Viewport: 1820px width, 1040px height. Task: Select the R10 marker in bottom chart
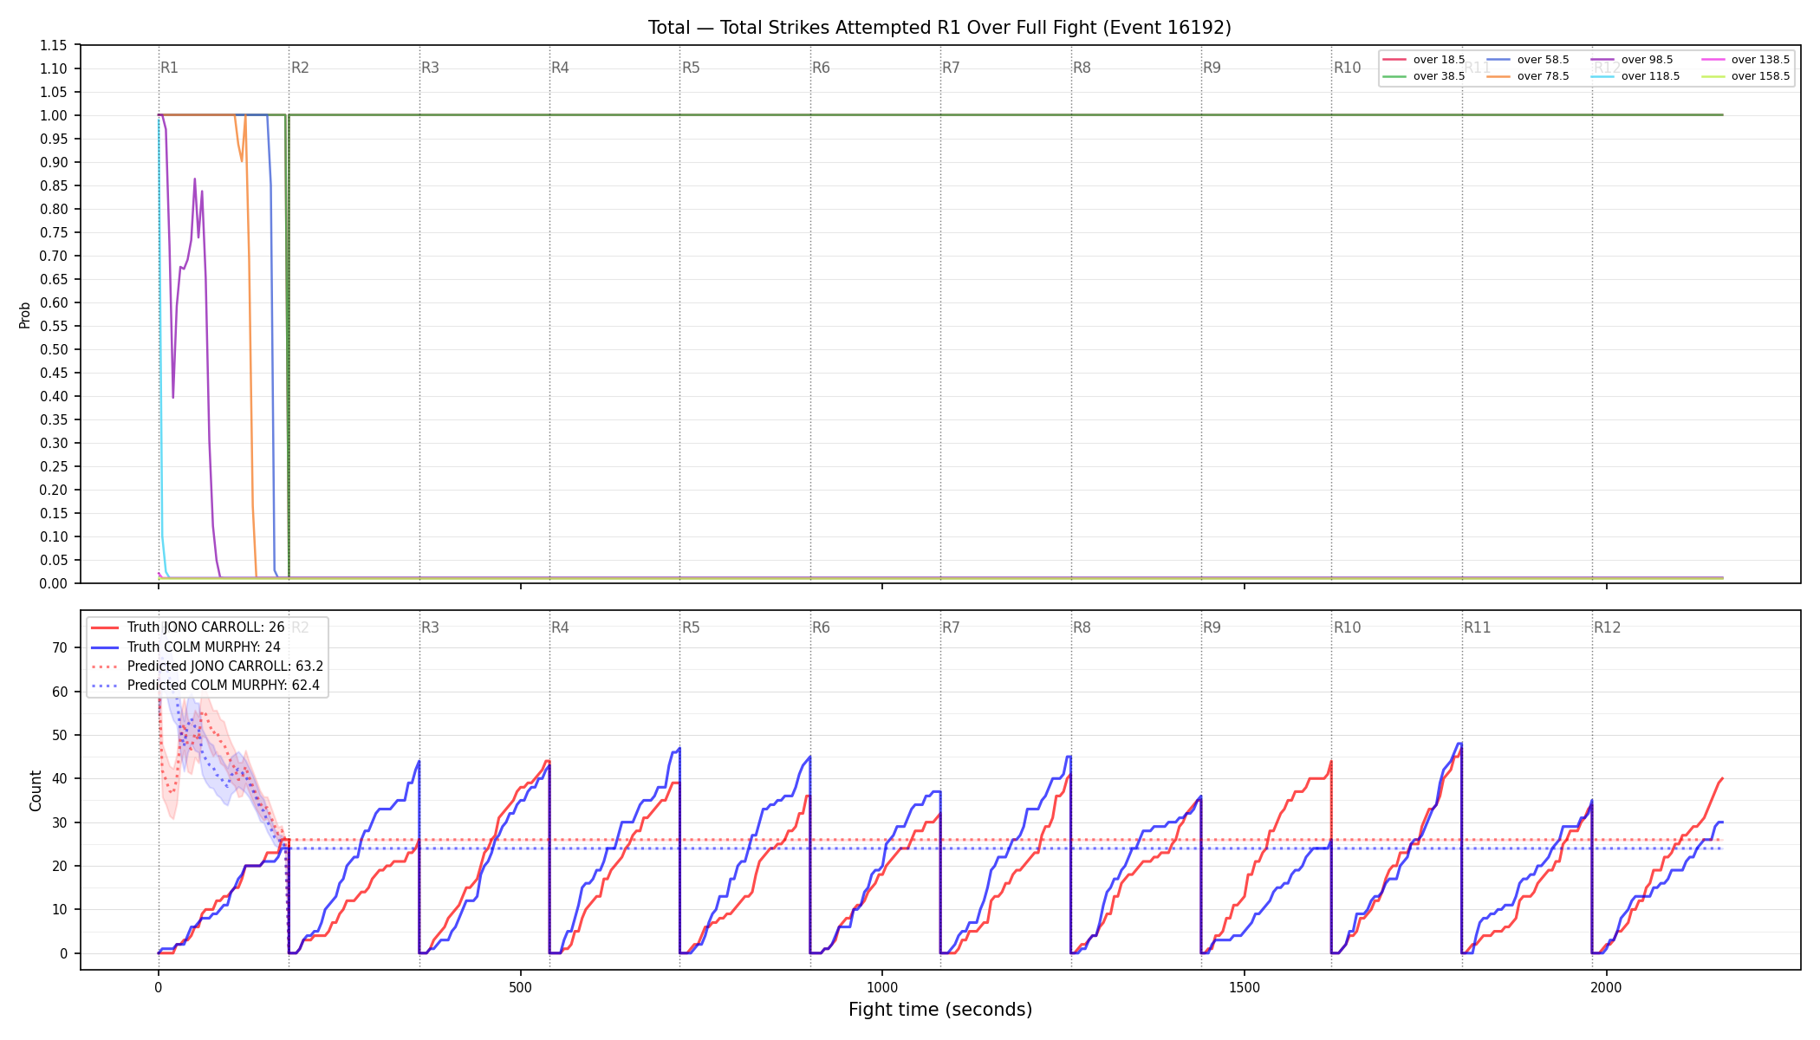coord(1347,627)
